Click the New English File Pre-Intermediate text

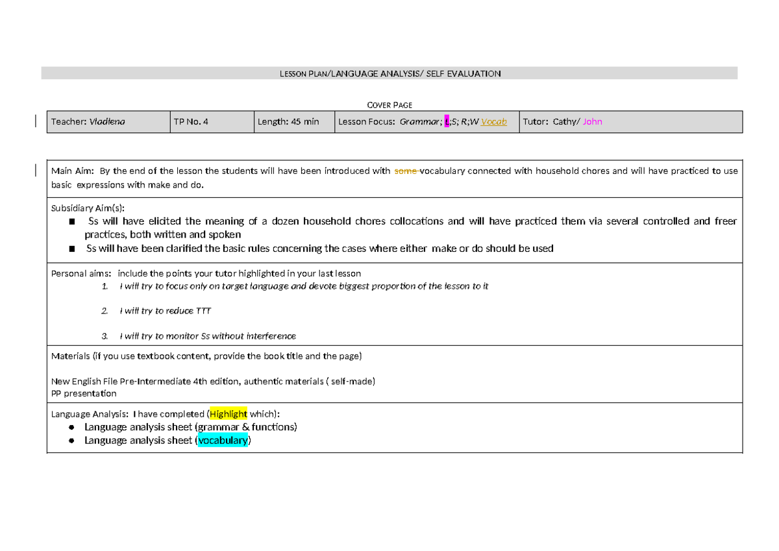(x=214, y=381)
